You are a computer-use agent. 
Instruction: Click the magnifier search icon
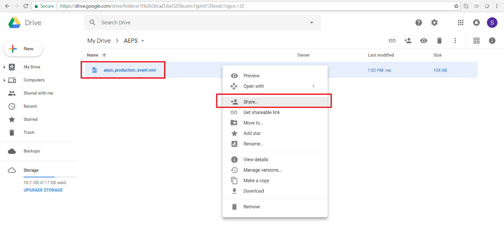tap(93, 22)
